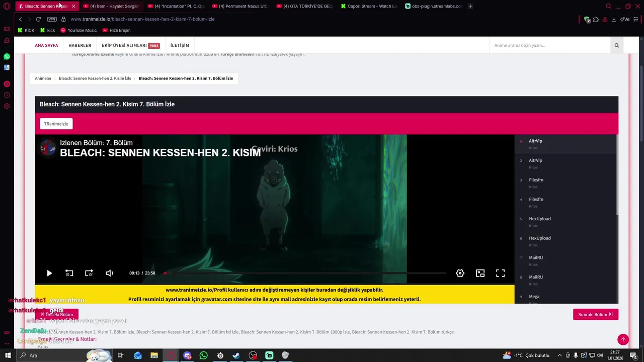Open İLETİŞİM menu item
This screenshot has width=644, height=362.
coord(180,45)
